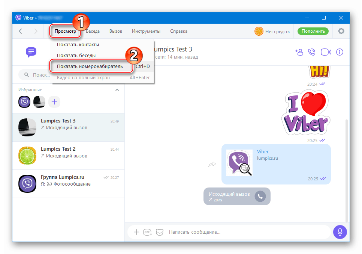Open the GIF picker in the message bar
The width and height of the screenshot is (362, 254).
point(148,232)
